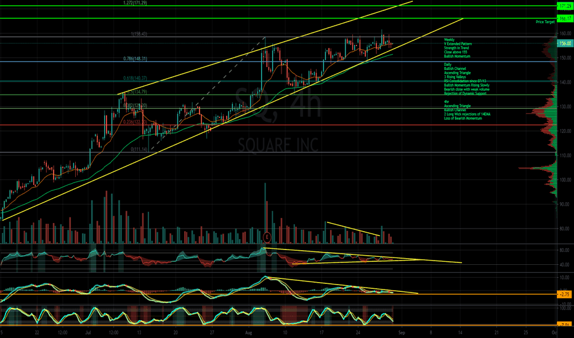Click the orange -2.75 indicator value label
Image resolution: width=574 pixels, height=338 pixels.
click(x=565, y=294)
